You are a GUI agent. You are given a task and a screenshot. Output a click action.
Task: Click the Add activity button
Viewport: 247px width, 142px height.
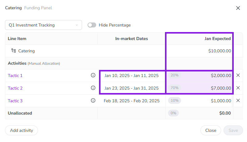(21, 130)
